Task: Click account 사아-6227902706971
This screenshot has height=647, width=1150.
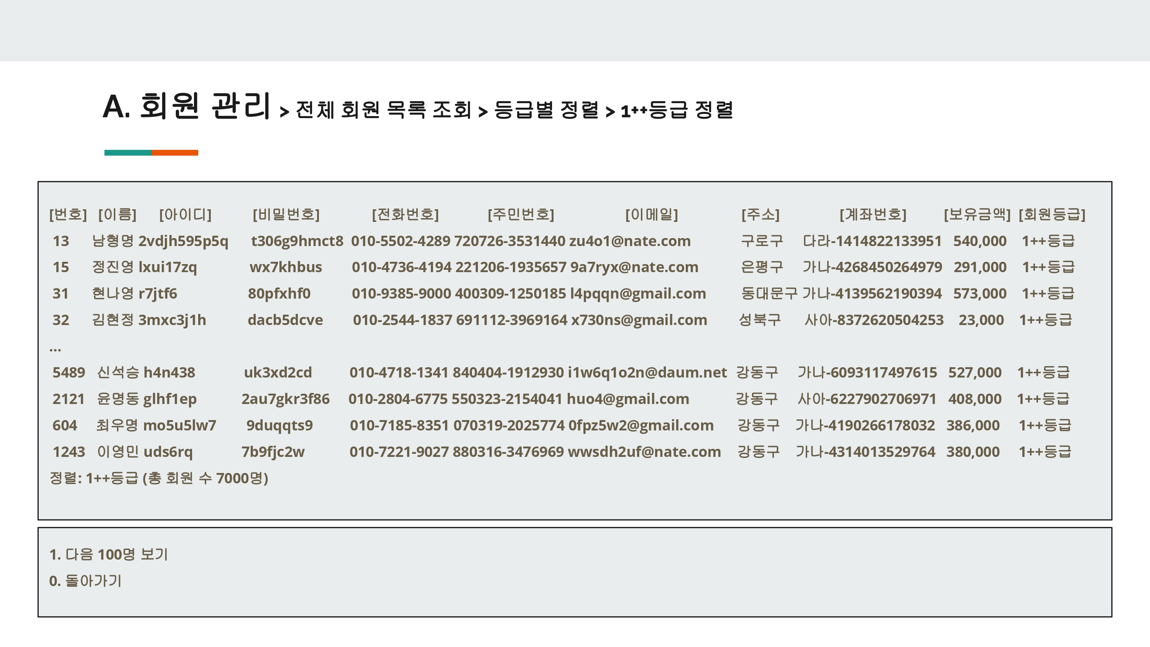Action: pyautogui.click(x=867, y=399)
